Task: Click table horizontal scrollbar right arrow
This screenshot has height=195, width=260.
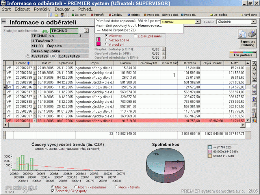Action: pos(243,125)
